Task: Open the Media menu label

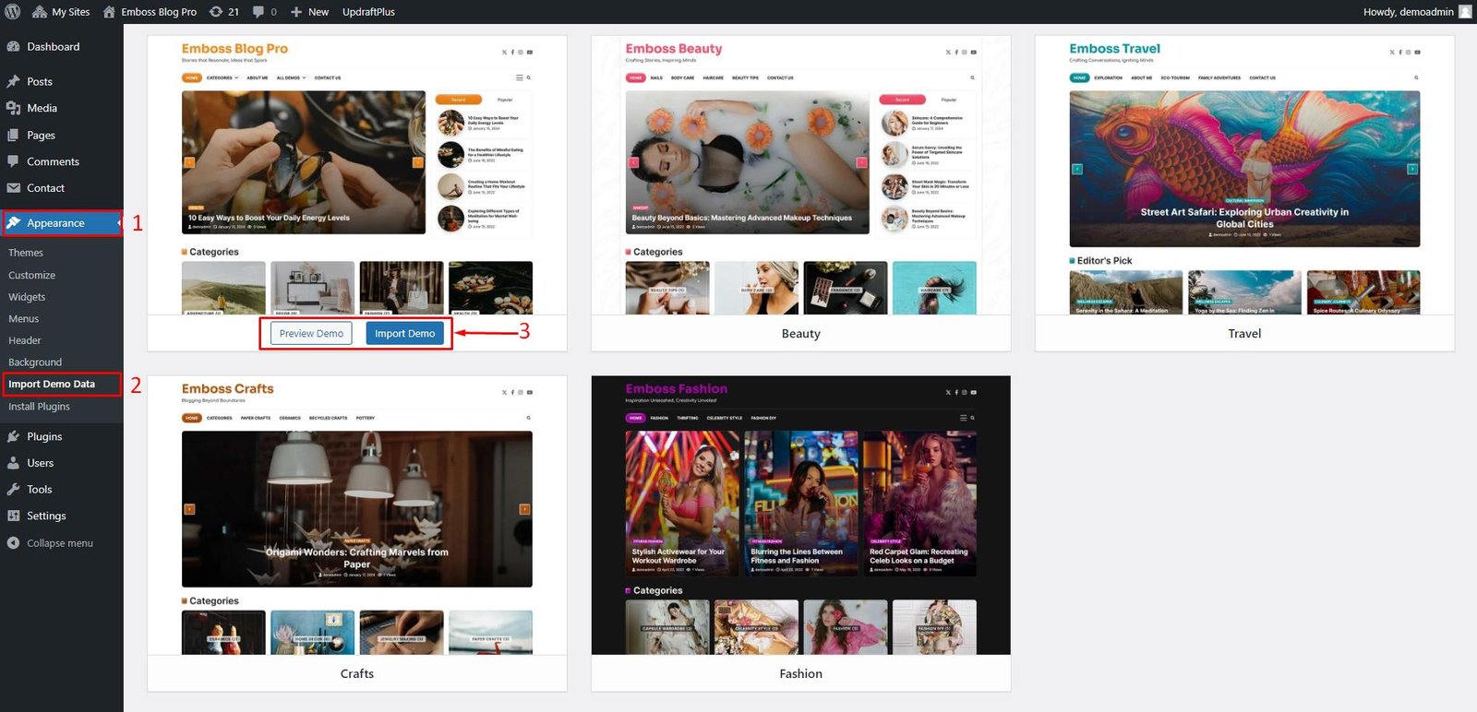Action: (42, 108)
